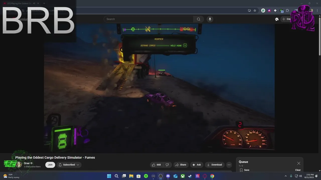Viewport: 321px width, 180px height.
Task: Type in the YouTube Search field
Action: click(148, 19)
